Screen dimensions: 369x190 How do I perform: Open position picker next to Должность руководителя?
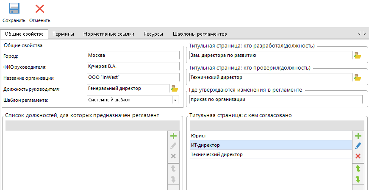pos(174,89)
